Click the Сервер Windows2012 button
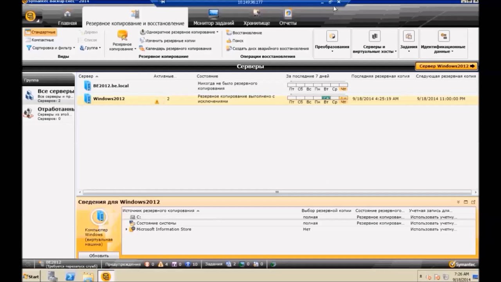The width and height of the screenshot is (501, 282). (446, 66)
